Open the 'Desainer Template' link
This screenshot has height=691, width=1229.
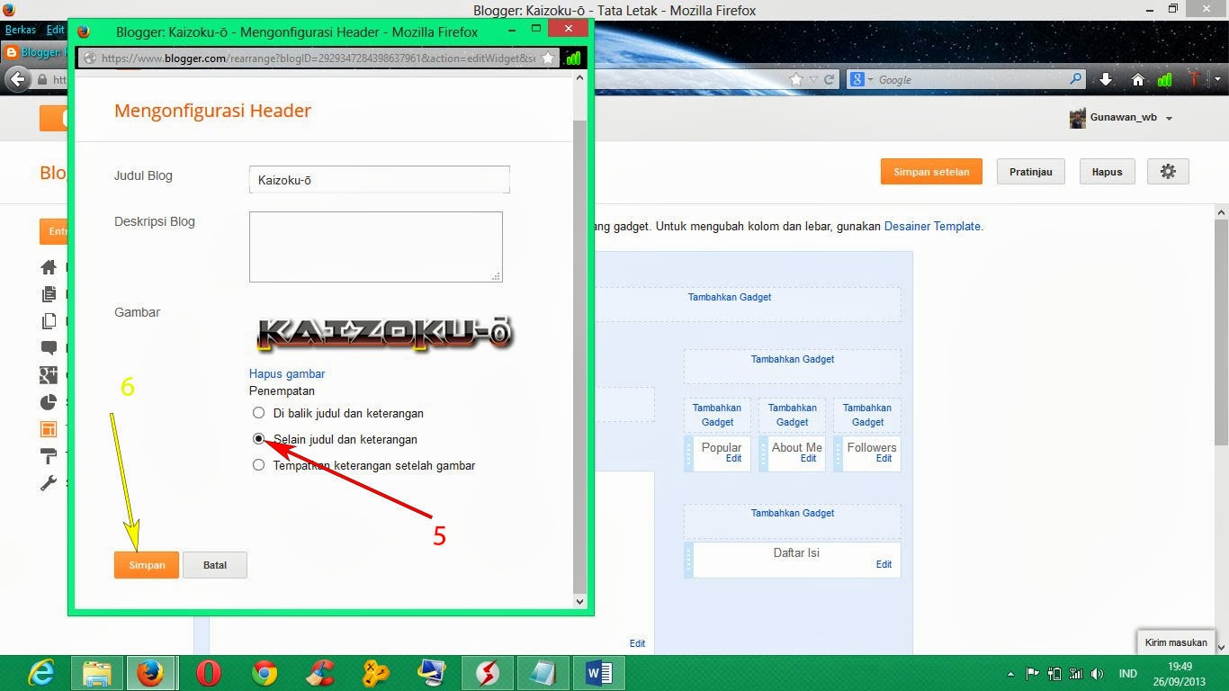pos(932,227)
